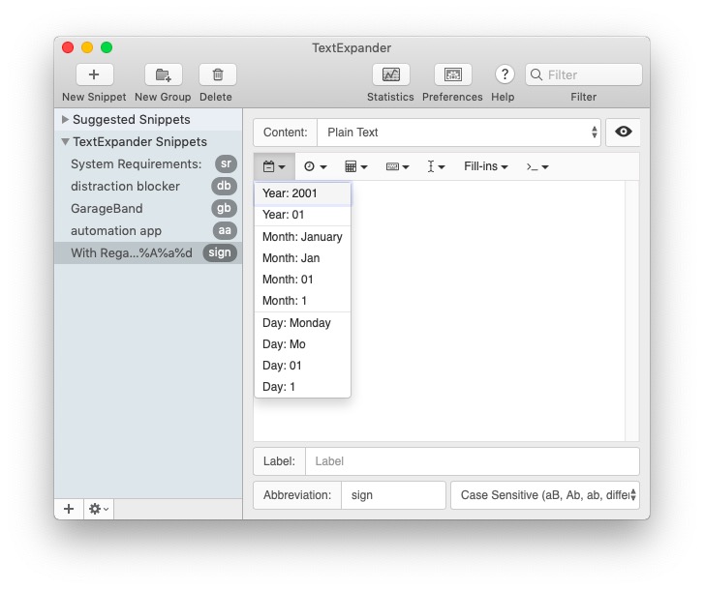This screenshot has height=591, width=704.
Task: Click the 'sign' abbreviation badge in list
Action: point(220,252)
